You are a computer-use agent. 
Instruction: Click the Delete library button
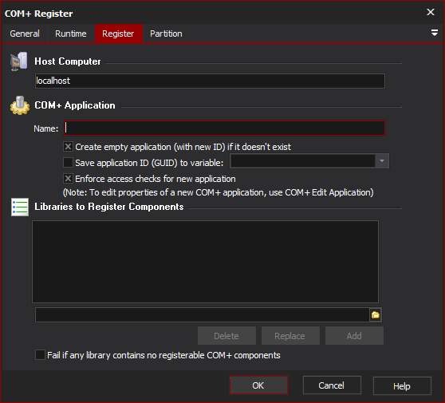(x=226, y=336)
